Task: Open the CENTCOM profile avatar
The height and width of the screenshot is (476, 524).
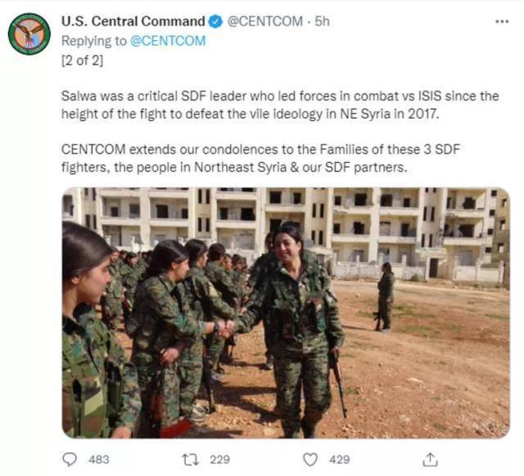Action: [x=29, y=34]
